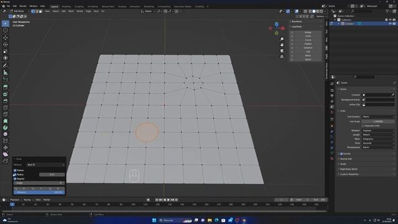The width and height of the screenshot is (398, 224).
Task: Activate the Extrude Region tool
Action: tap(6, 87)
